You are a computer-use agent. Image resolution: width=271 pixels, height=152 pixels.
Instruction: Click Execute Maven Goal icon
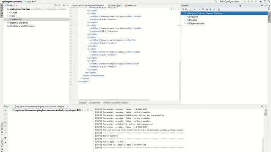click(x=203, y=9)
